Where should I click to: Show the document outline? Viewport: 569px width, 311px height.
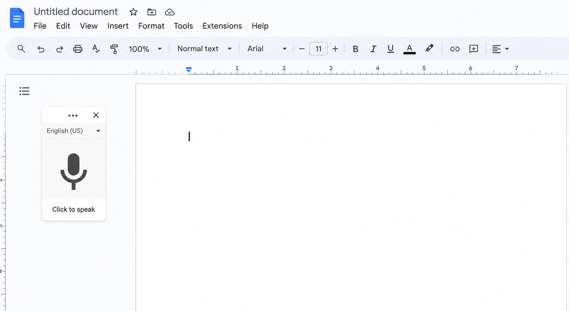point(24,91)
